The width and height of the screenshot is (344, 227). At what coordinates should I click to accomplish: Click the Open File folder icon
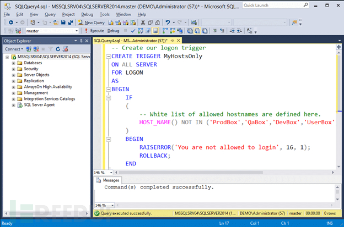56,23
